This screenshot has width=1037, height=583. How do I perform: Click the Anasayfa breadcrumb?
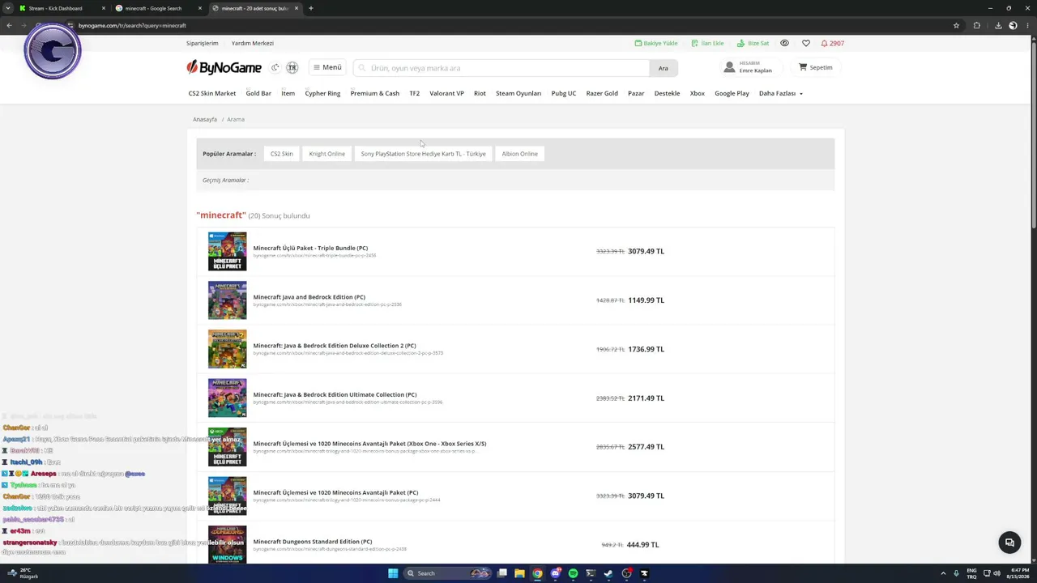click(x=205, y=119)
